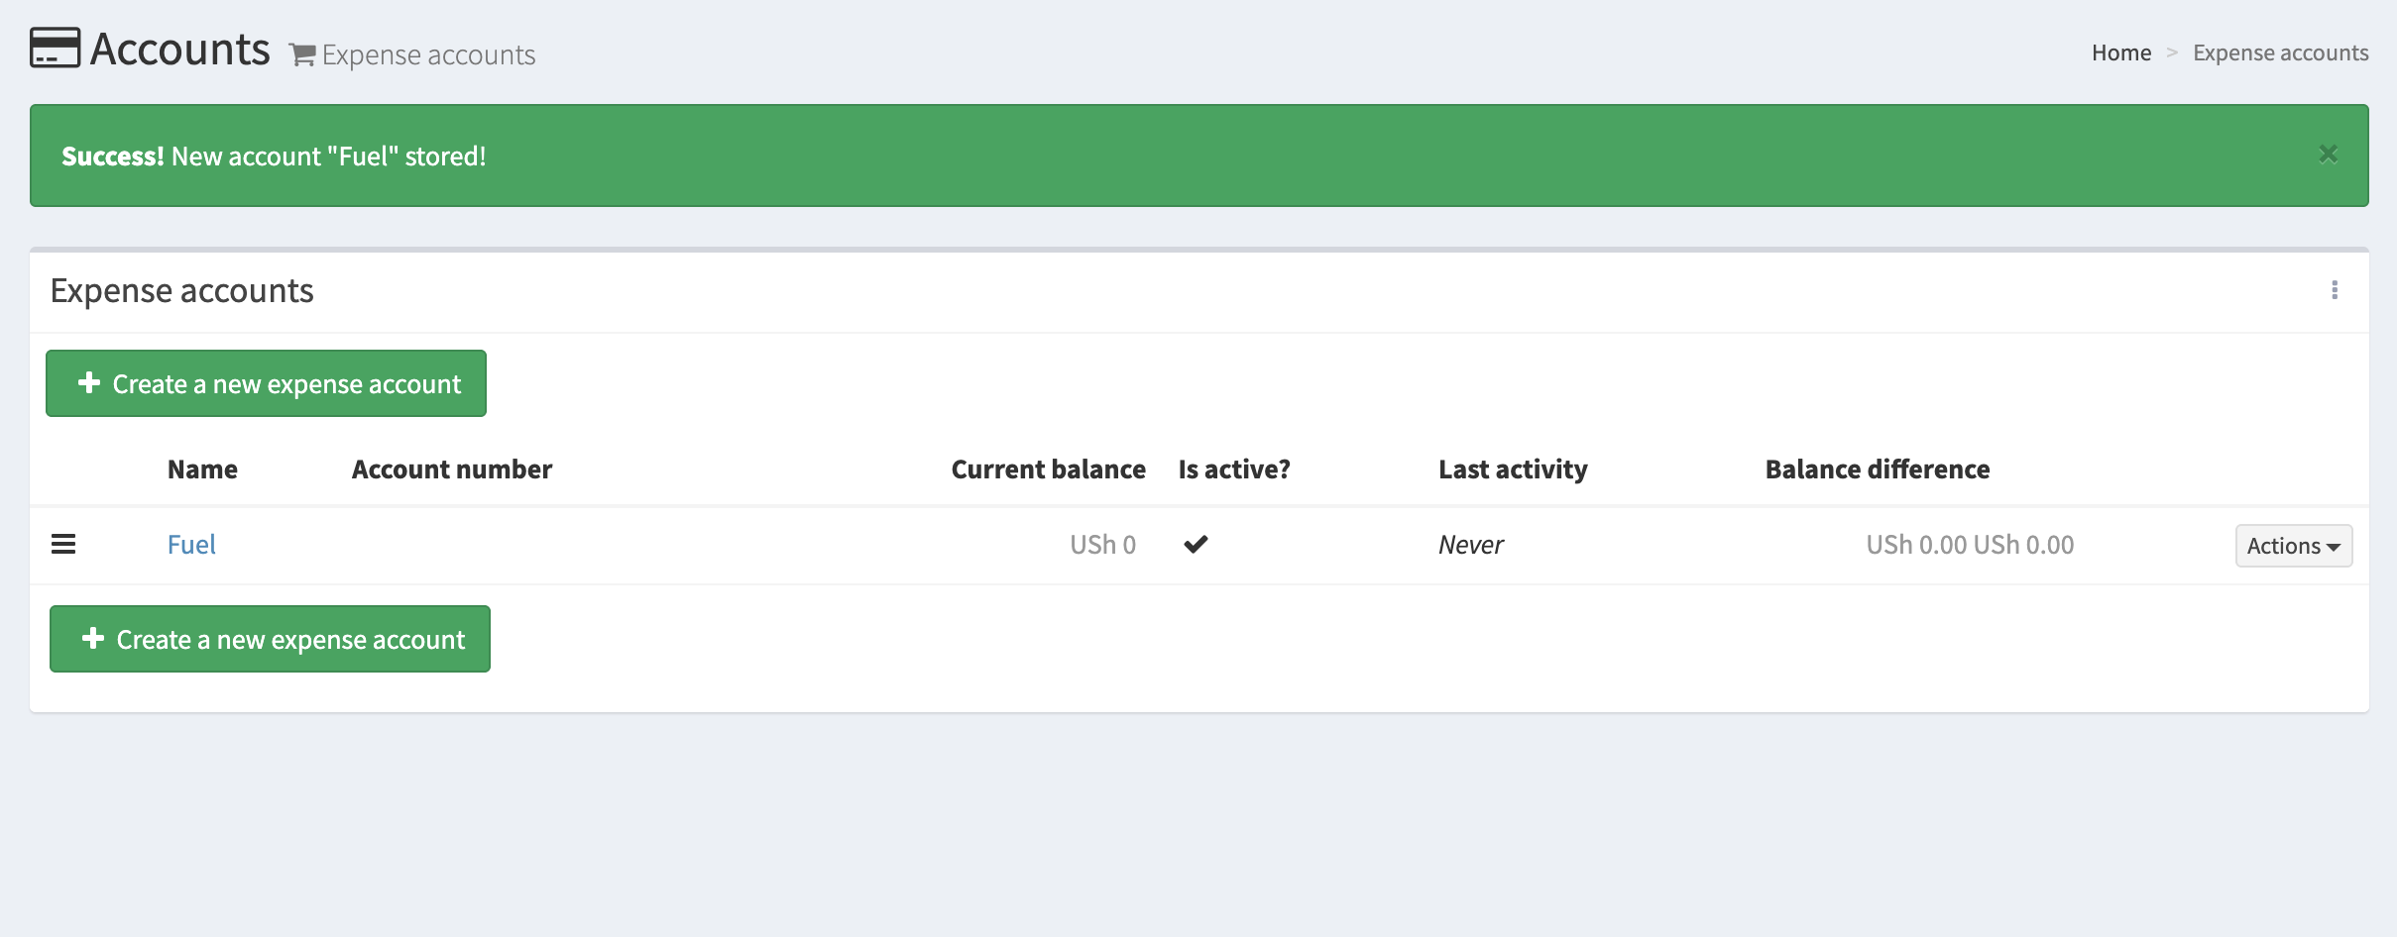This screenshot has height=937, width=2397.
Task: Click the credit card Accounts icon
Action: [x=55, y=48]
